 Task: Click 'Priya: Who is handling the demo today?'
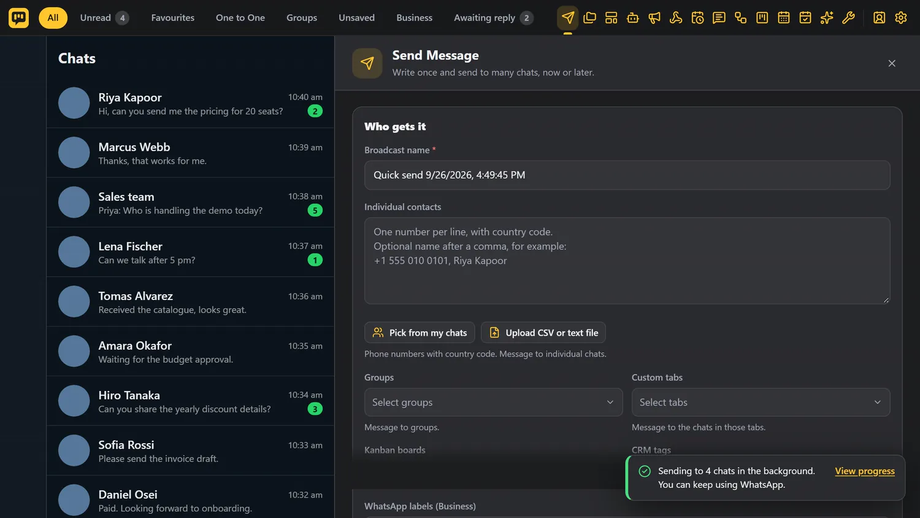point(180,211)
